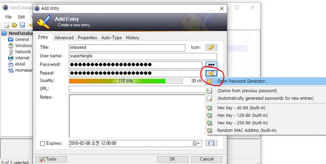
Task: Click into the URL field
Action: pos(137,89)
